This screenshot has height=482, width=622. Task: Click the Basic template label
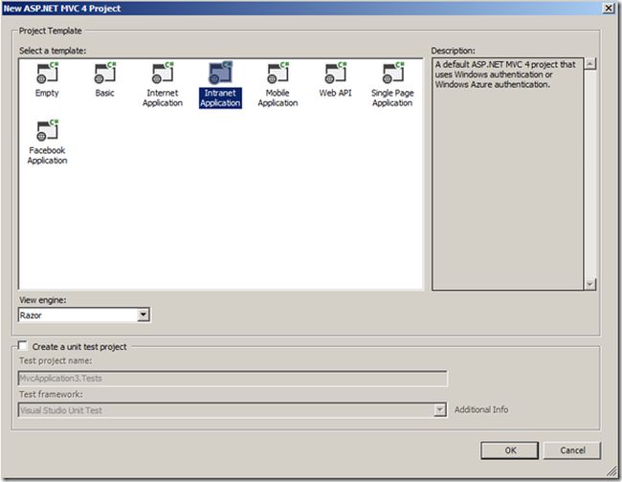104,93
